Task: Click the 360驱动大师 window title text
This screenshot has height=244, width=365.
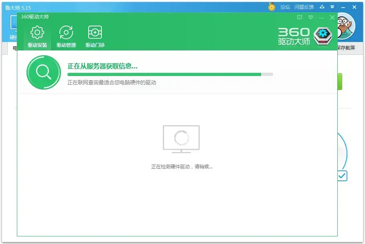Action: [x=34, y=17]
